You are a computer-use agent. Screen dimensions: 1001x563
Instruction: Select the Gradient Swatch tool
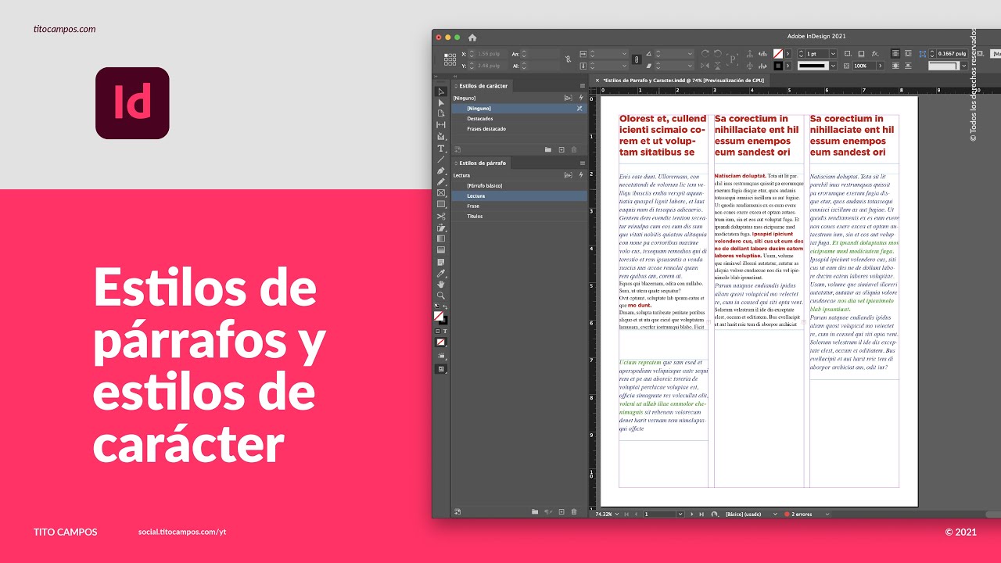tap(441, 238)
